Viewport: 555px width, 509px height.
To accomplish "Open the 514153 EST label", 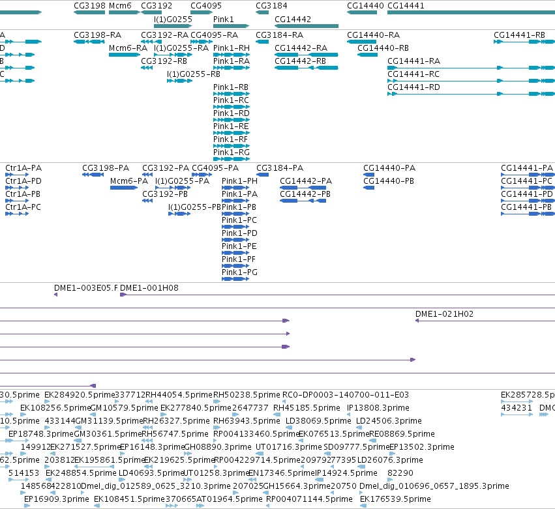I will tap(23, 473).
